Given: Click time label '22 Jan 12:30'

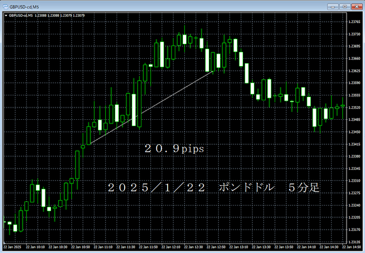Looking at the screenshot, I should (193, 247).
